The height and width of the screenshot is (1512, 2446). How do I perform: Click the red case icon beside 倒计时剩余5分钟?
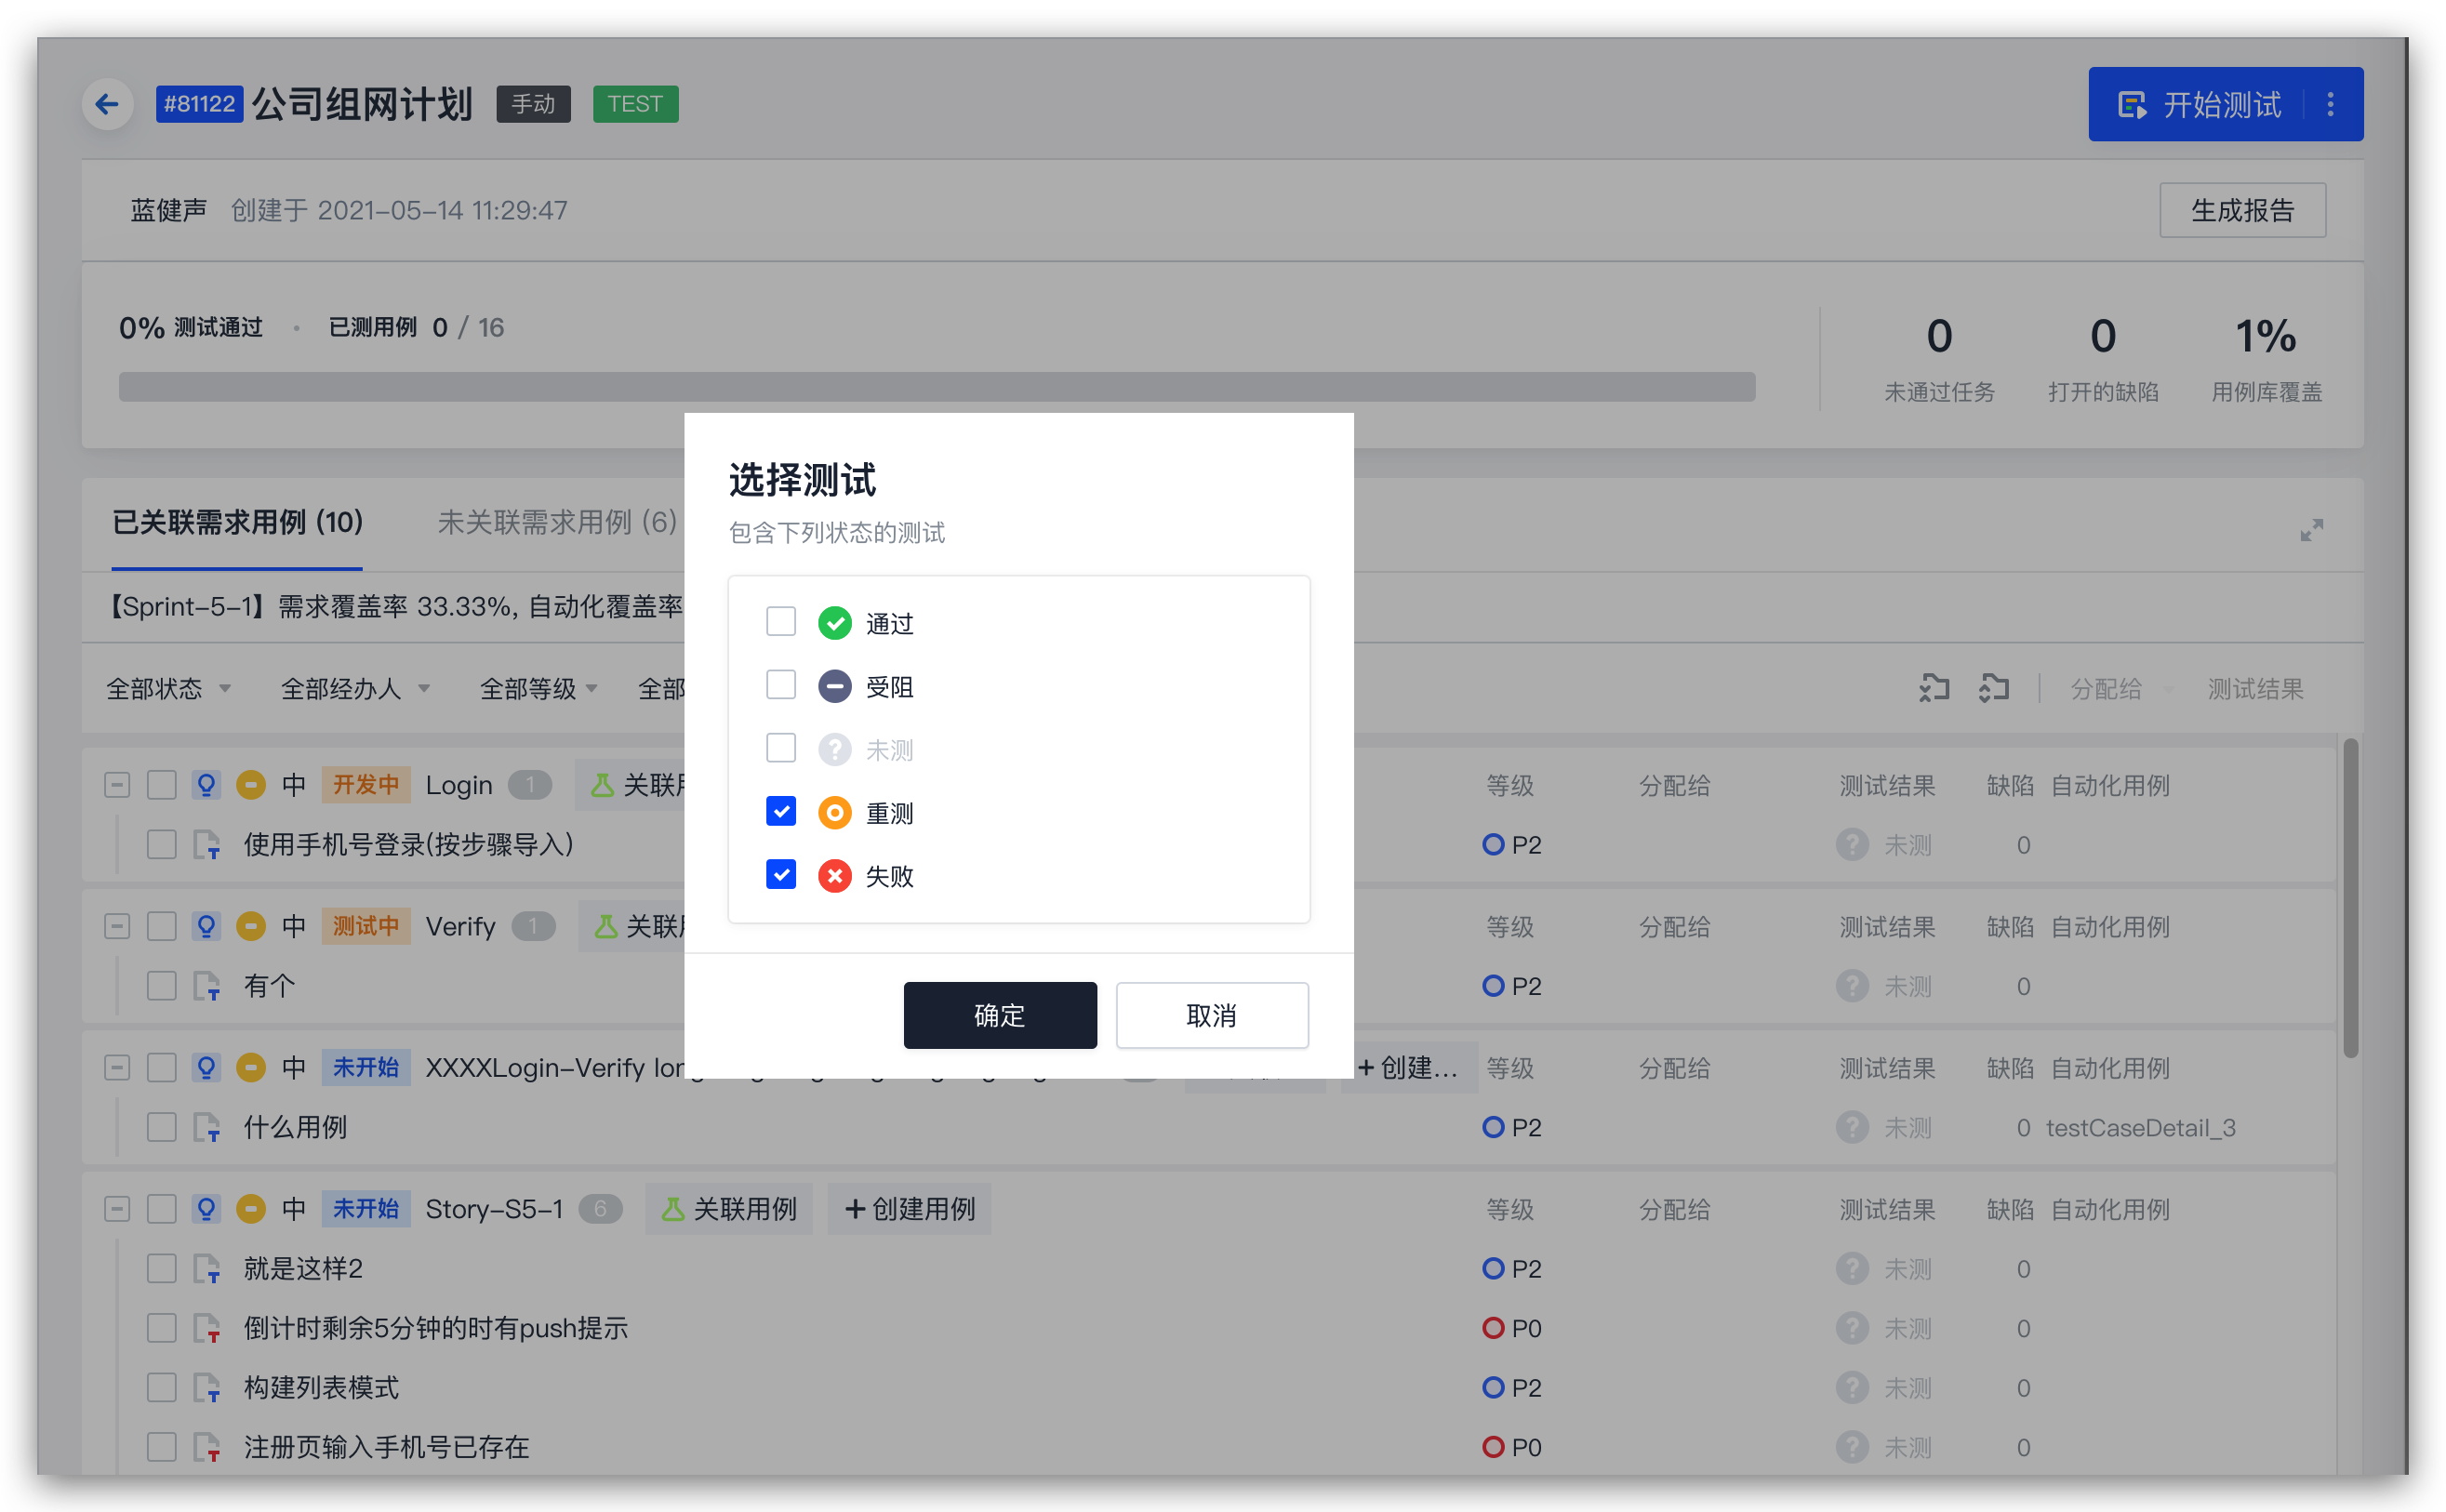(x=206, y=1328)
